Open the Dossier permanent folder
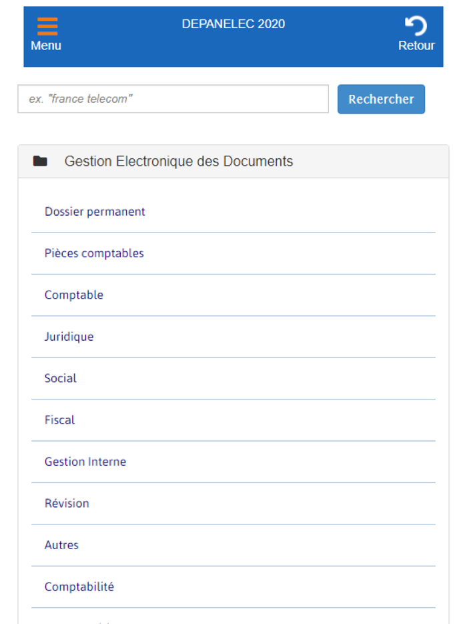Screen dimensions: 467x624 pos(95,212)
